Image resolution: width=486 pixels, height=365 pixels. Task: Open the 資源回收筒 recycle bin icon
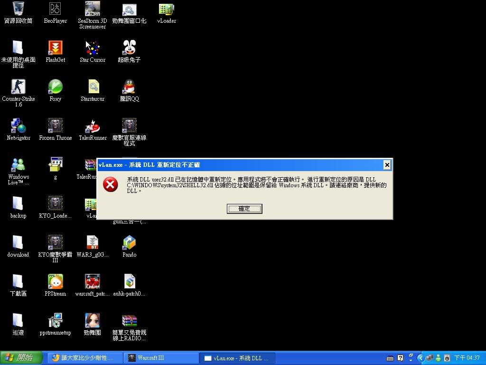click(x=18, y=9)
